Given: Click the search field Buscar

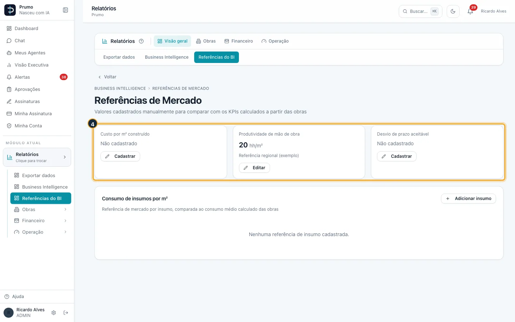Looking at the screenshot, I should point(420,11).
